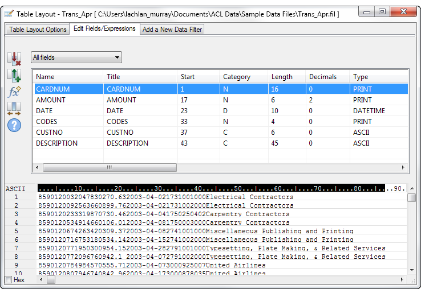421x289 pixels.
Task: Click the right arrow of the fields list scrollbar
Action: point(404,168)
